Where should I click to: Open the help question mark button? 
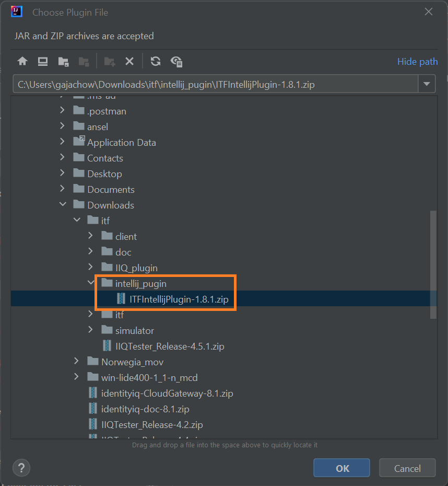point(21,468)
